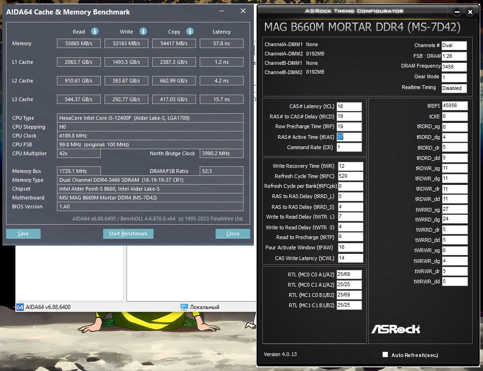Click the Локальный status bar entry

(204, 307)
